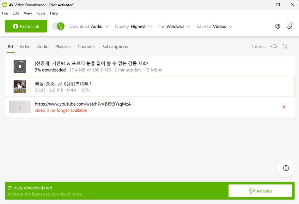Click the Activate license button
299x204 pixels.
click(x=260, y=191)
